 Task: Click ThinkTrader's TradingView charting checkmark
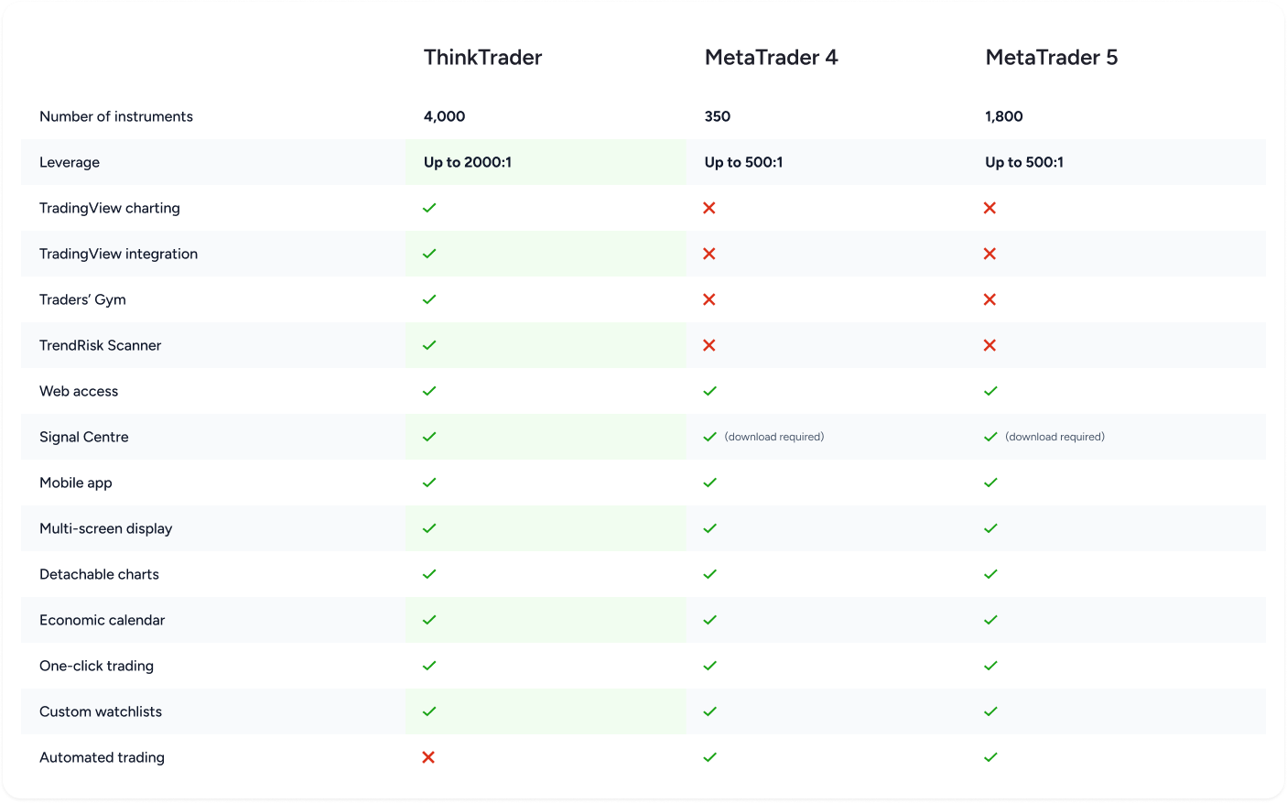(429, 208)
